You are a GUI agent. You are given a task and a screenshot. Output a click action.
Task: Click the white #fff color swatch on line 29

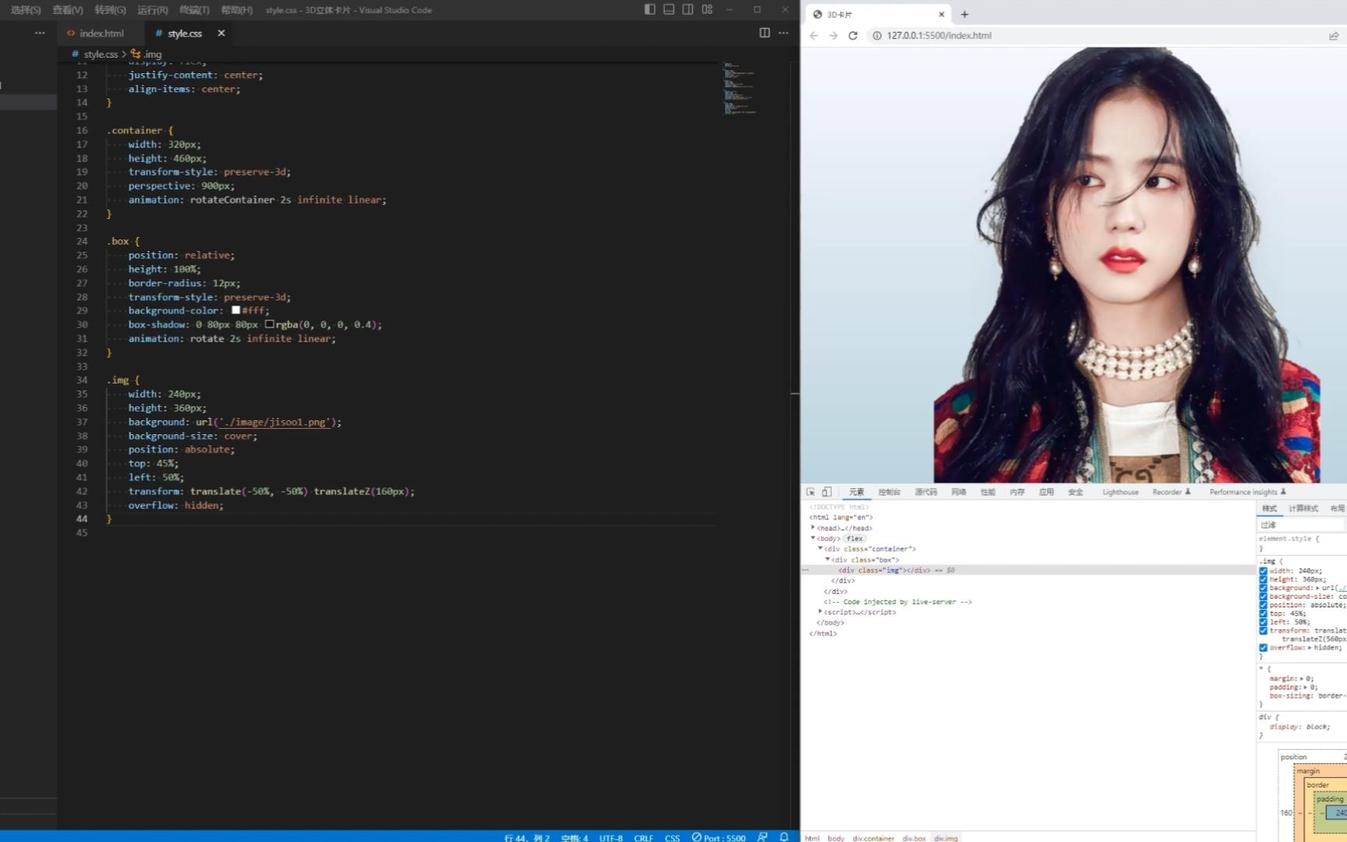pos(235,310)
